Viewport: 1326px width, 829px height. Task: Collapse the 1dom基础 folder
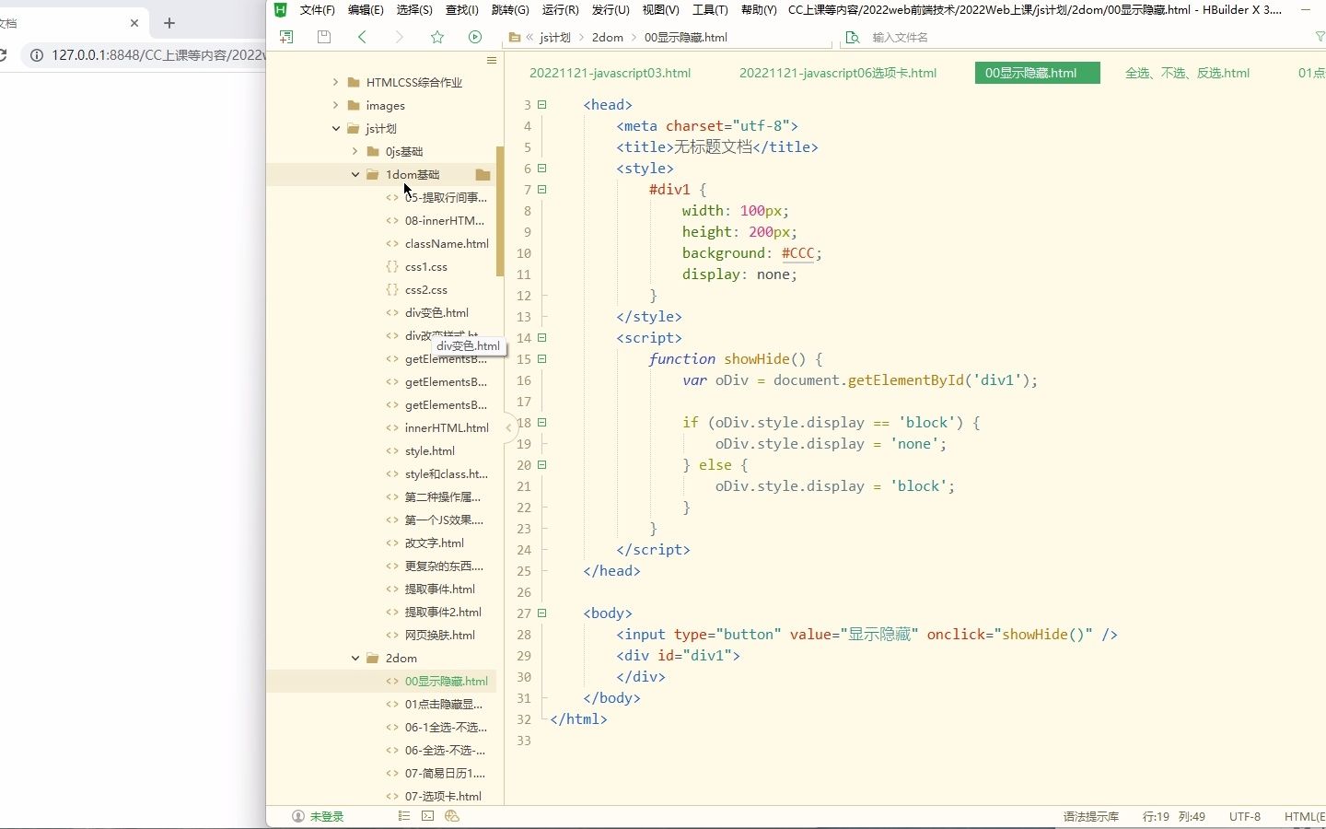(x=355, y=174)
